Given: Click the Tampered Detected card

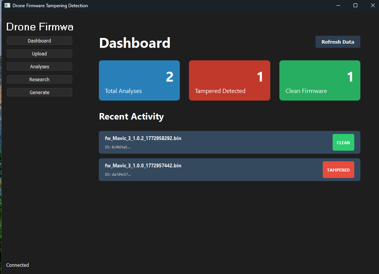Looking at the screenshot, I should pos(229,80).
